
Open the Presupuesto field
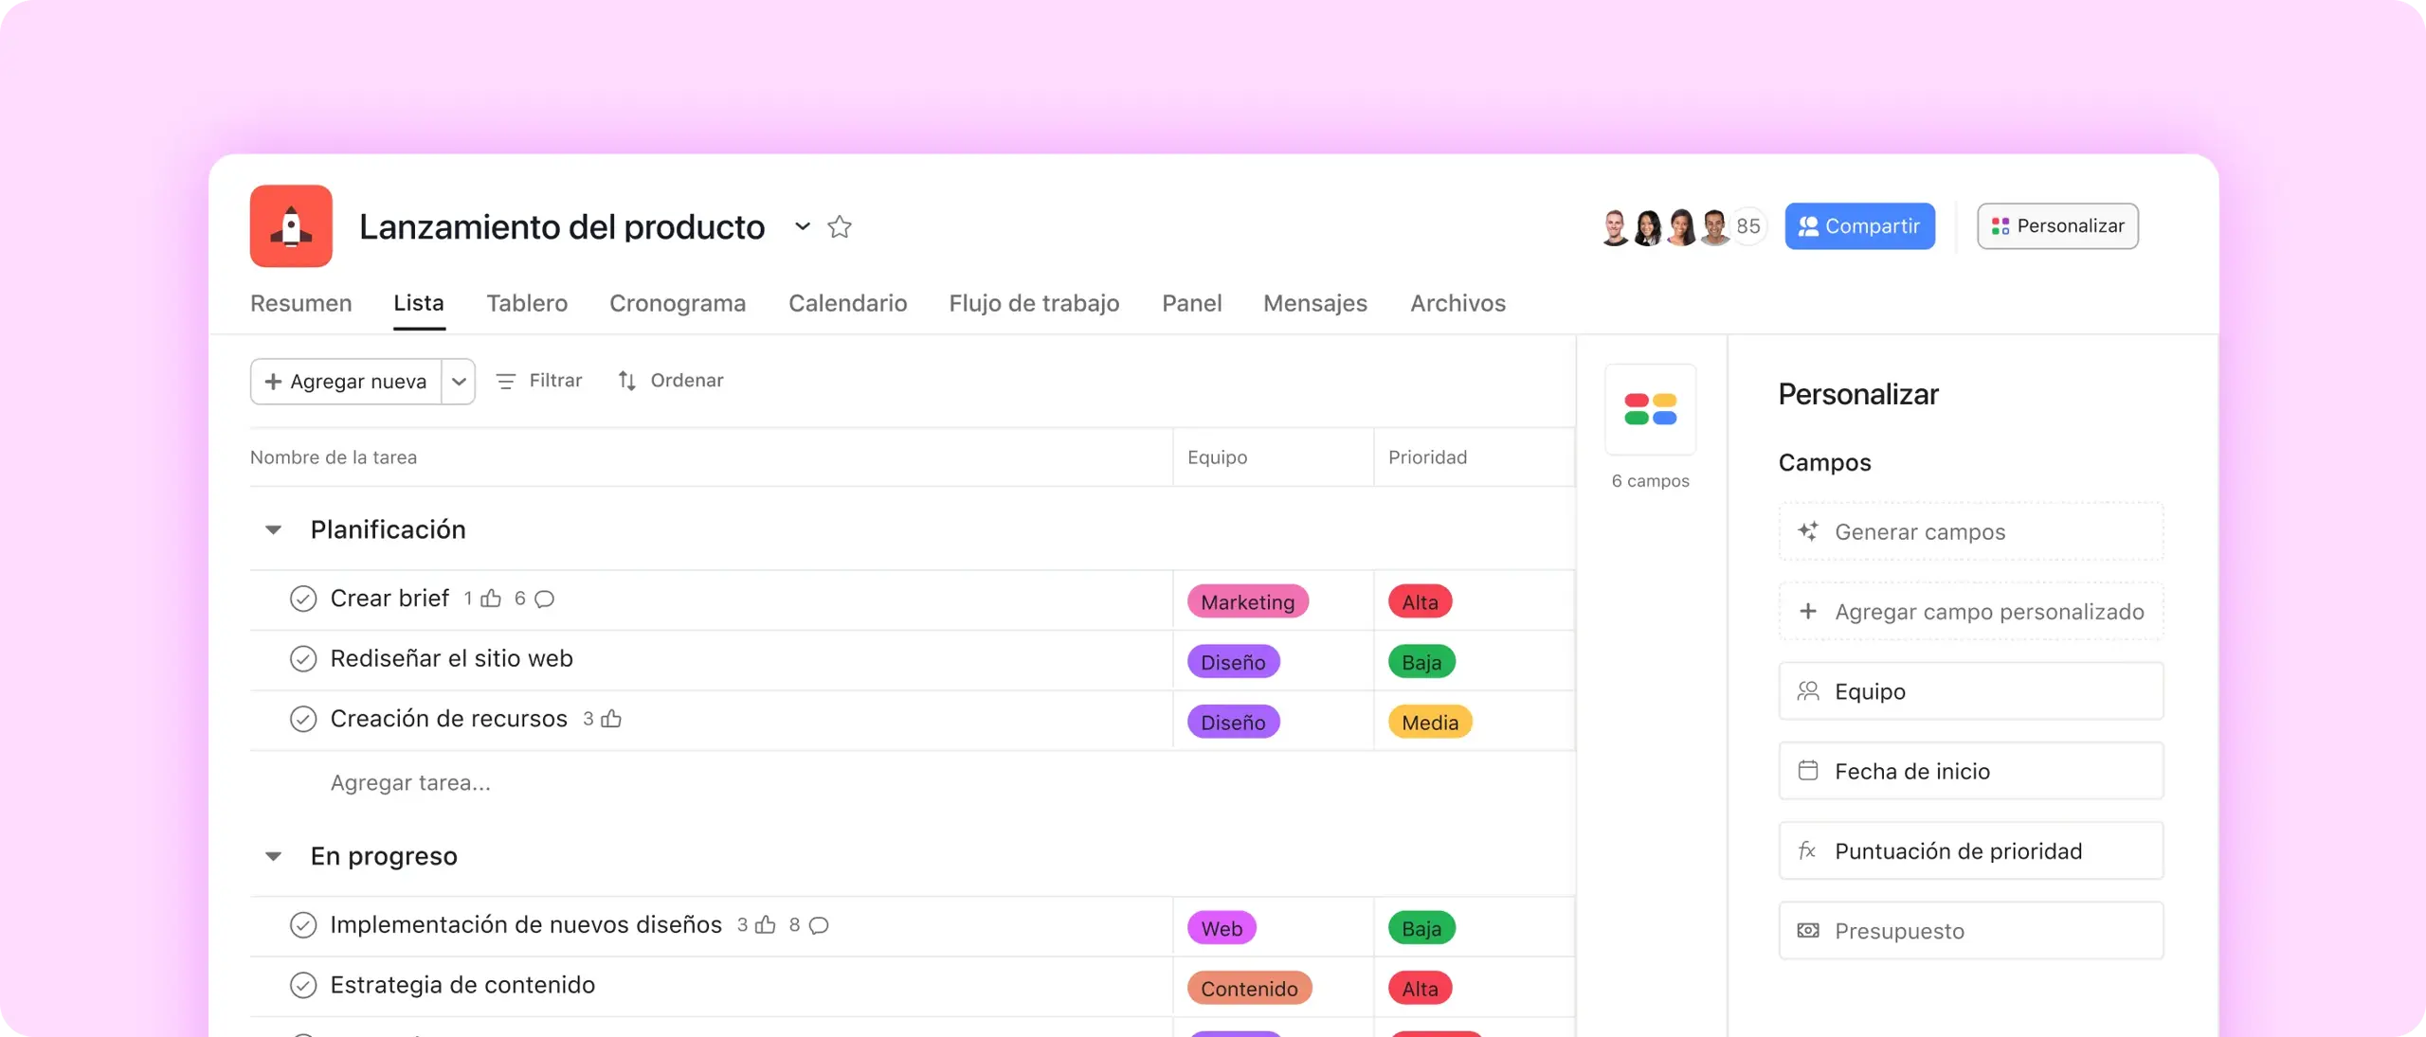point(1971,931)
